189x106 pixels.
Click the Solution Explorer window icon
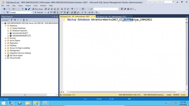[x=122, y=9]
